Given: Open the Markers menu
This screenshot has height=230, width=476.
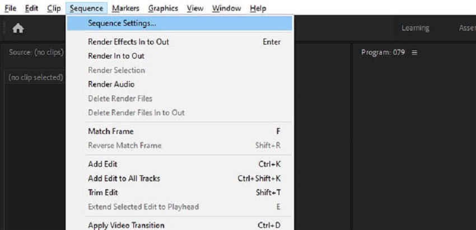Looking at the screenshot, I should coord(125,8).
